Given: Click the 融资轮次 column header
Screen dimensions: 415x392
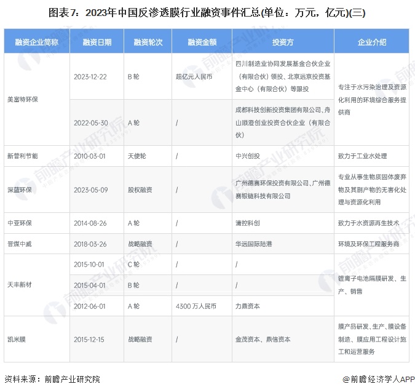Looking at the screenshot, I should (148, 42).
